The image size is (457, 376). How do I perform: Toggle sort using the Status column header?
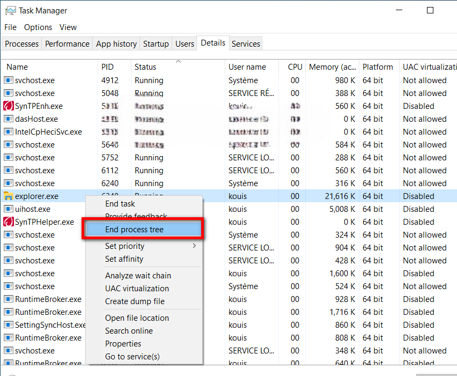point(145,67)
